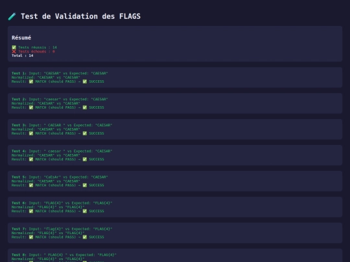
Task: Click the SUCCESS checkmark in Test 1's result
Action: click(x=85, y=82)
